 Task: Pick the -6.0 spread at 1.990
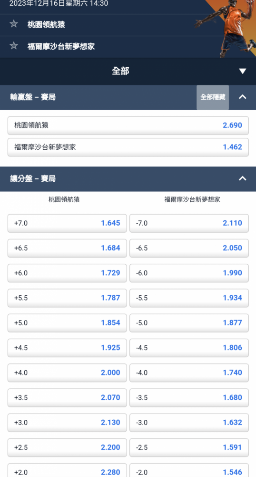point(189,273)
